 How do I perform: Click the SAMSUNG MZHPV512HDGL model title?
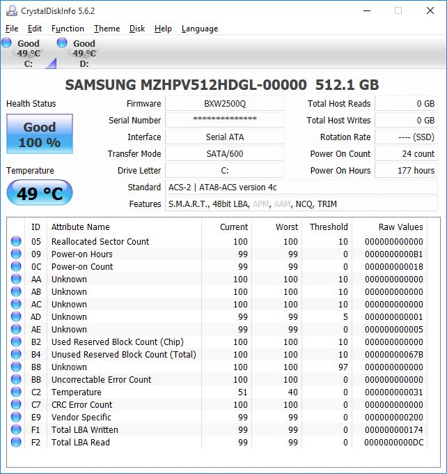pyautogui.click(x=222, y=84)
